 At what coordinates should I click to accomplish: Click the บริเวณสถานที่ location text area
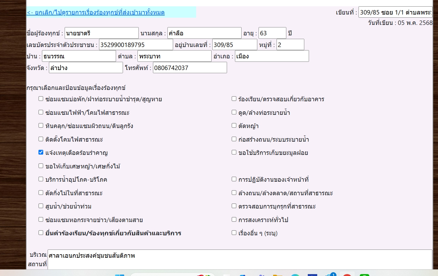(x=240, y=259)
